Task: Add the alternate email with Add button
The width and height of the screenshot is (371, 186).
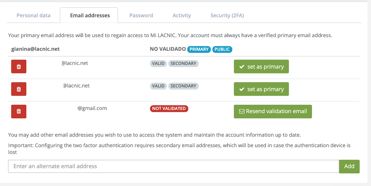Action: (349, 166)
